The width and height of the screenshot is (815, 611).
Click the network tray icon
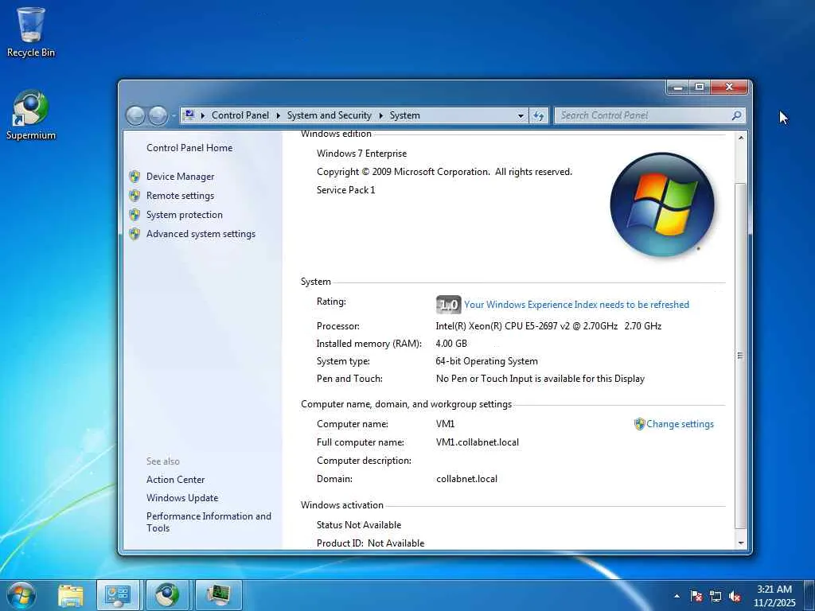tap(716, 596)
